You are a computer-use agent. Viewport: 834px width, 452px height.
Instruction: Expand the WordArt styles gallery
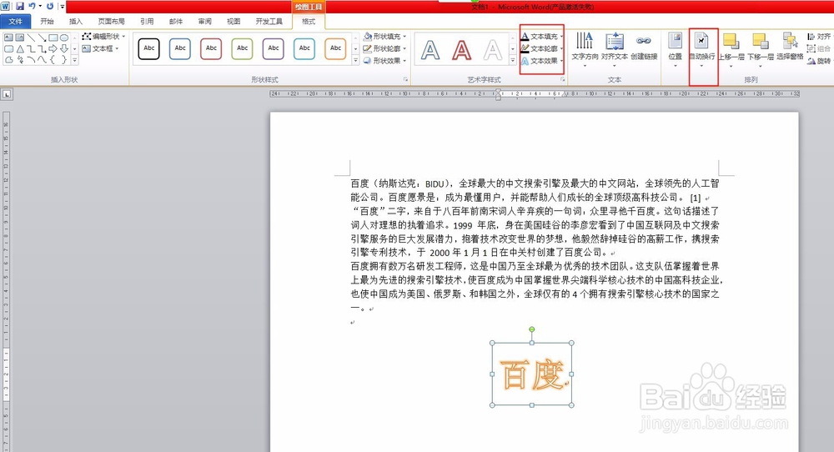[513, 61]
